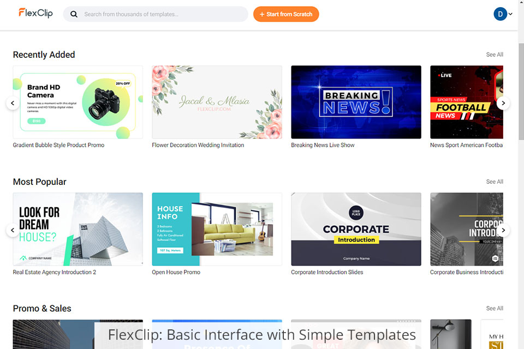Open Football News template thumbnail
The height and width of the screenshot is (349, 524).
467,102
